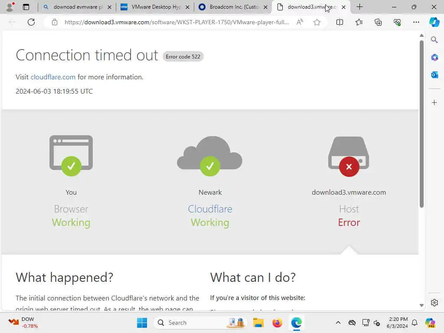
Task: Close the Broadcom Inc. tab
Action: (x=266, y=7)
